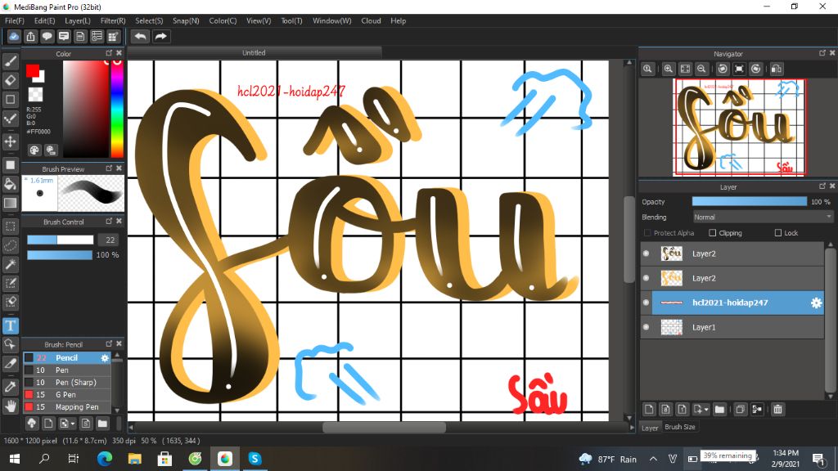
Task: Click the Navigator canvas thumbnail
Action: tap(740, 127)
